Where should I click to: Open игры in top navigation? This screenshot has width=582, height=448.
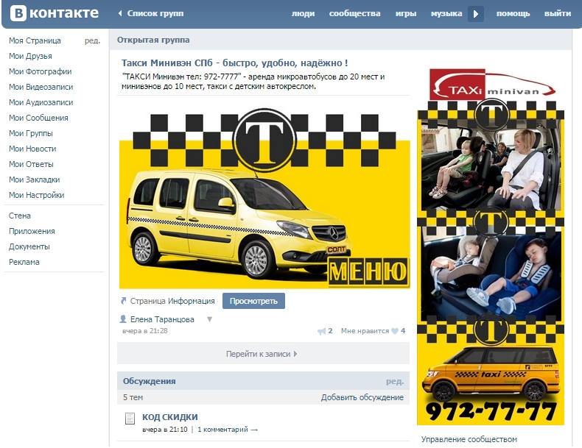pos(406,14)
